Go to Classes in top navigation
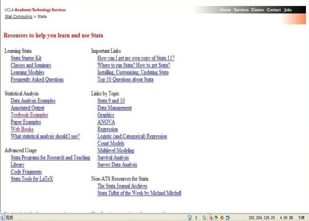309x221 pixels. click(257, 10)
